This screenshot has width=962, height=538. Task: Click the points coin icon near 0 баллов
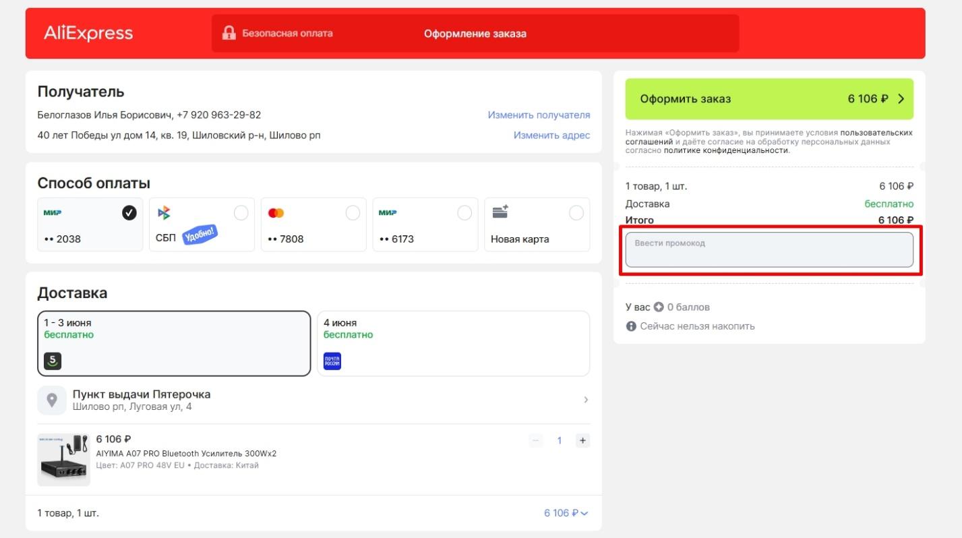click(659, 307)
